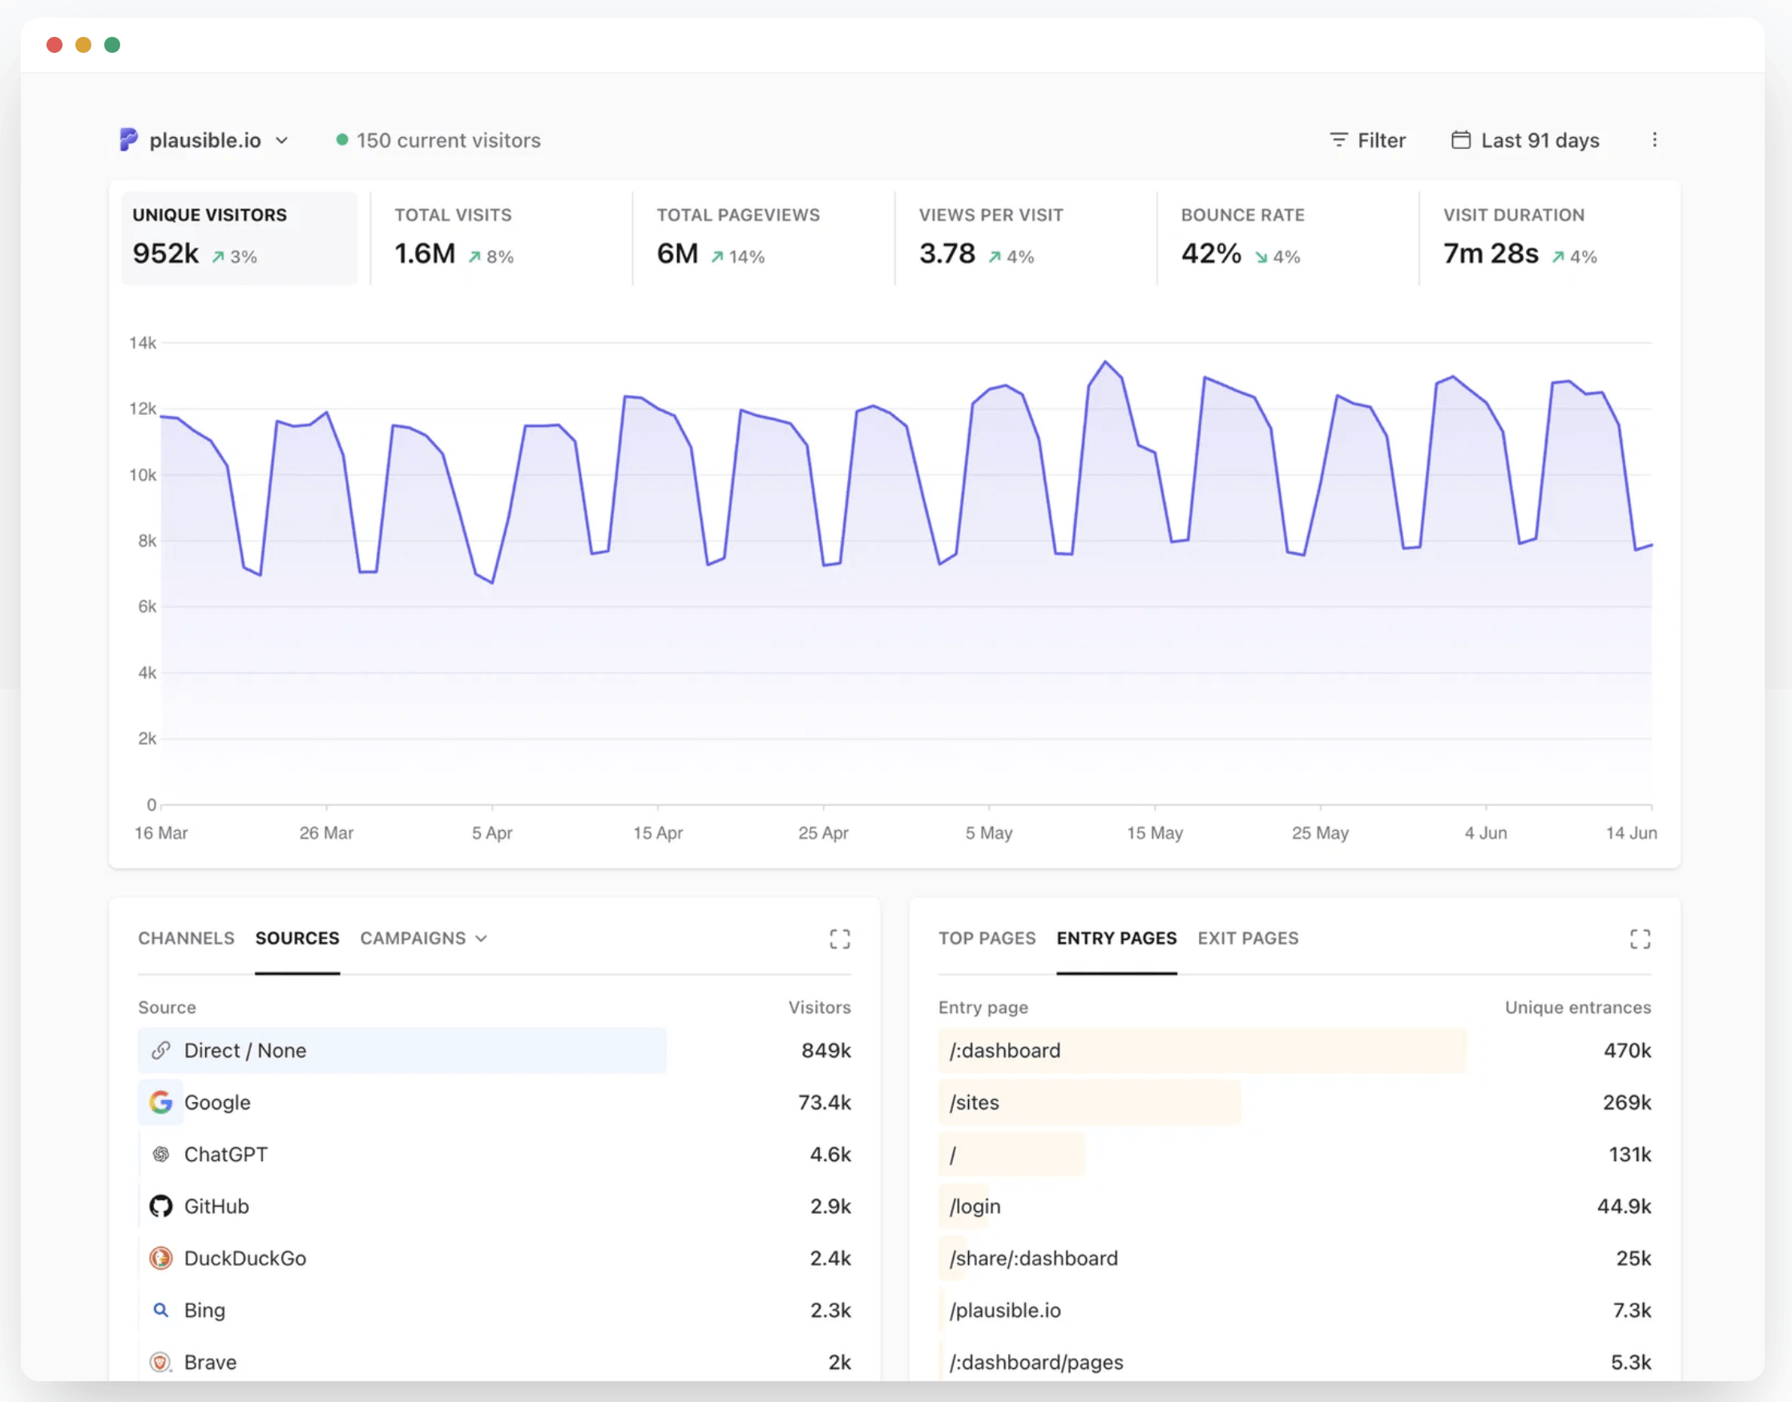Click the DuckDuckGo logo icon
The height and width of the screenshot is (1402, 1792).
pyautogui.click(x=161, y=1258)
